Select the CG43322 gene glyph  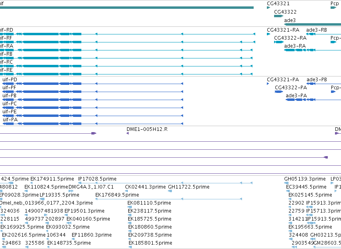pyautogui.click(x=278, y=16)
